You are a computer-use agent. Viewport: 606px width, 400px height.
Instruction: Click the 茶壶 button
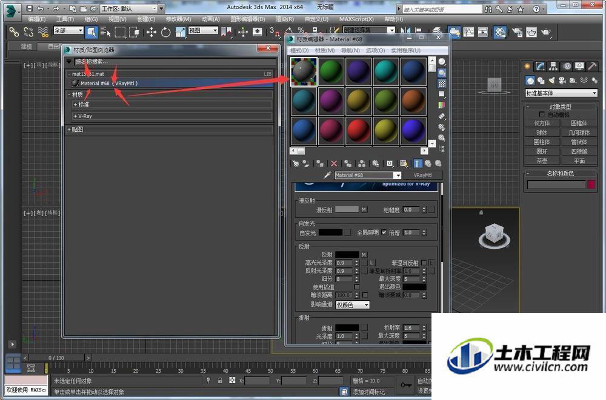pos(542,160)
